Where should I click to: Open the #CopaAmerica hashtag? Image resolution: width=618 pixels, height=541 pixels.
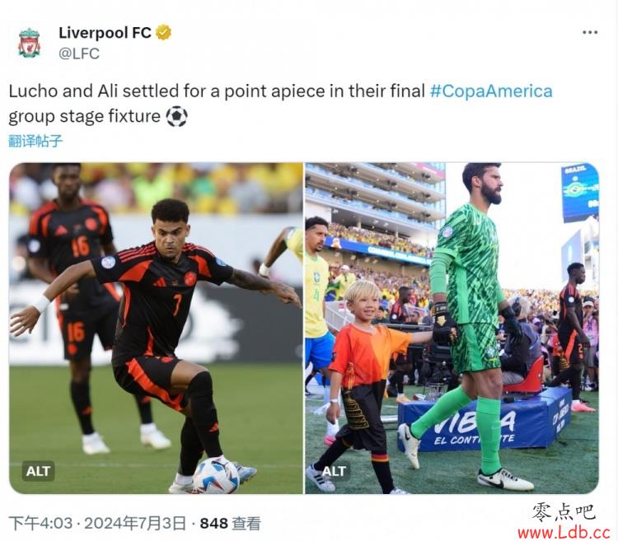pyautogui.click(x=491, y=91)
